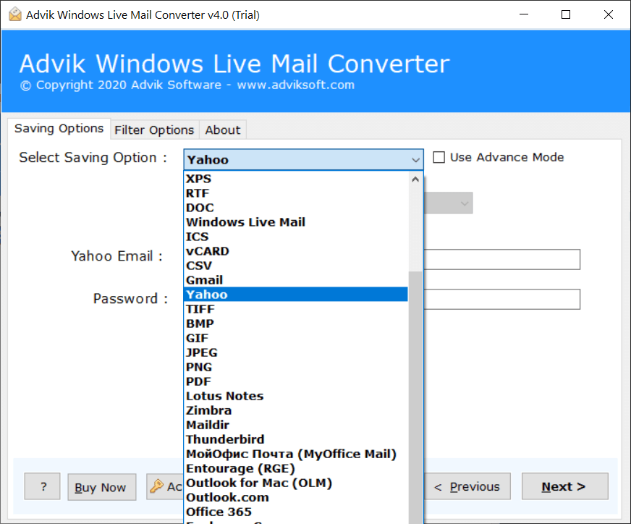Pick Zimbra from the list
The height and width of the screenshot is (524, 631).
296,410
